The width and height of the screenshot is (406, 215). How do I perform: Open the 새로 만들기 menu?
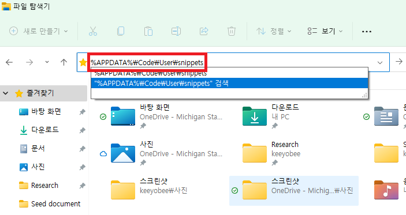39,31
